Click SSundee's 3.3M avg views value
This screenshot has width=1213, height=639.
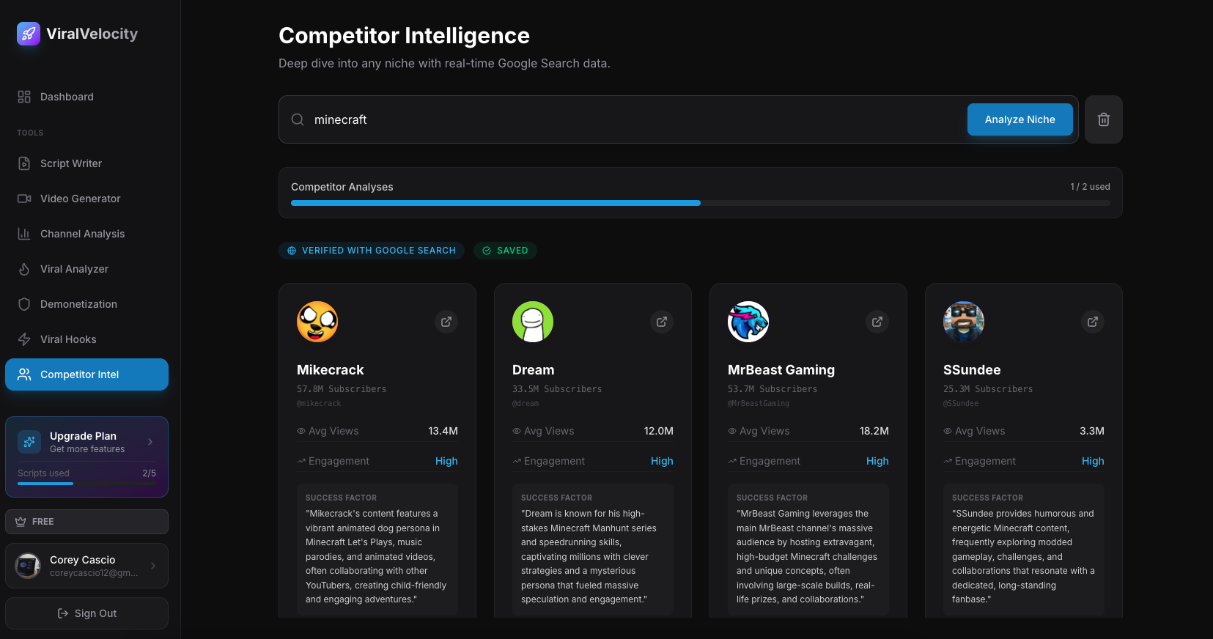coord(1091,431)
